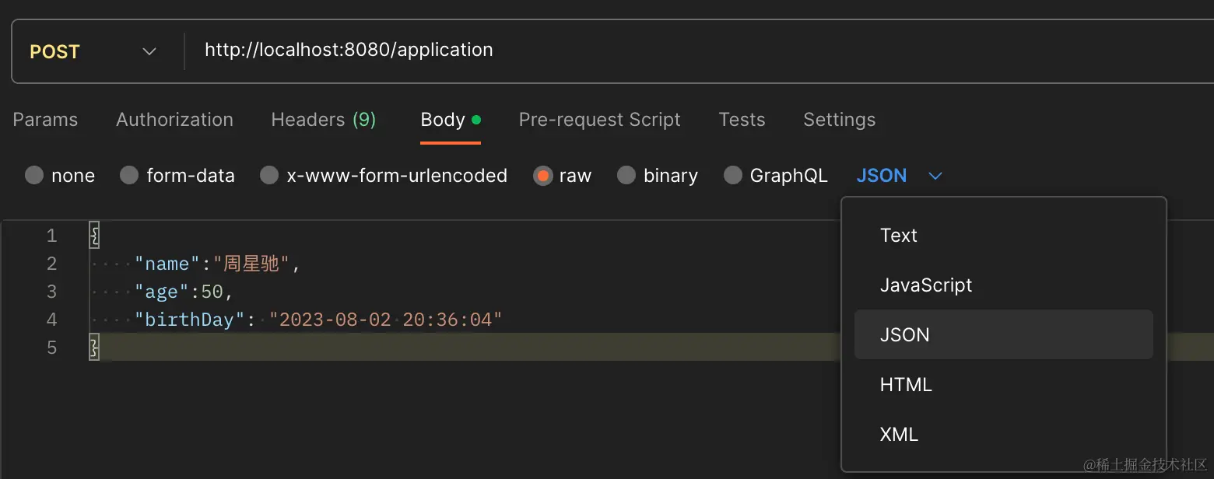Image resolution: width=1214 pixels, height=479 pixels.
Task: Open the Authorization tab
Action: tap(174, 120)
